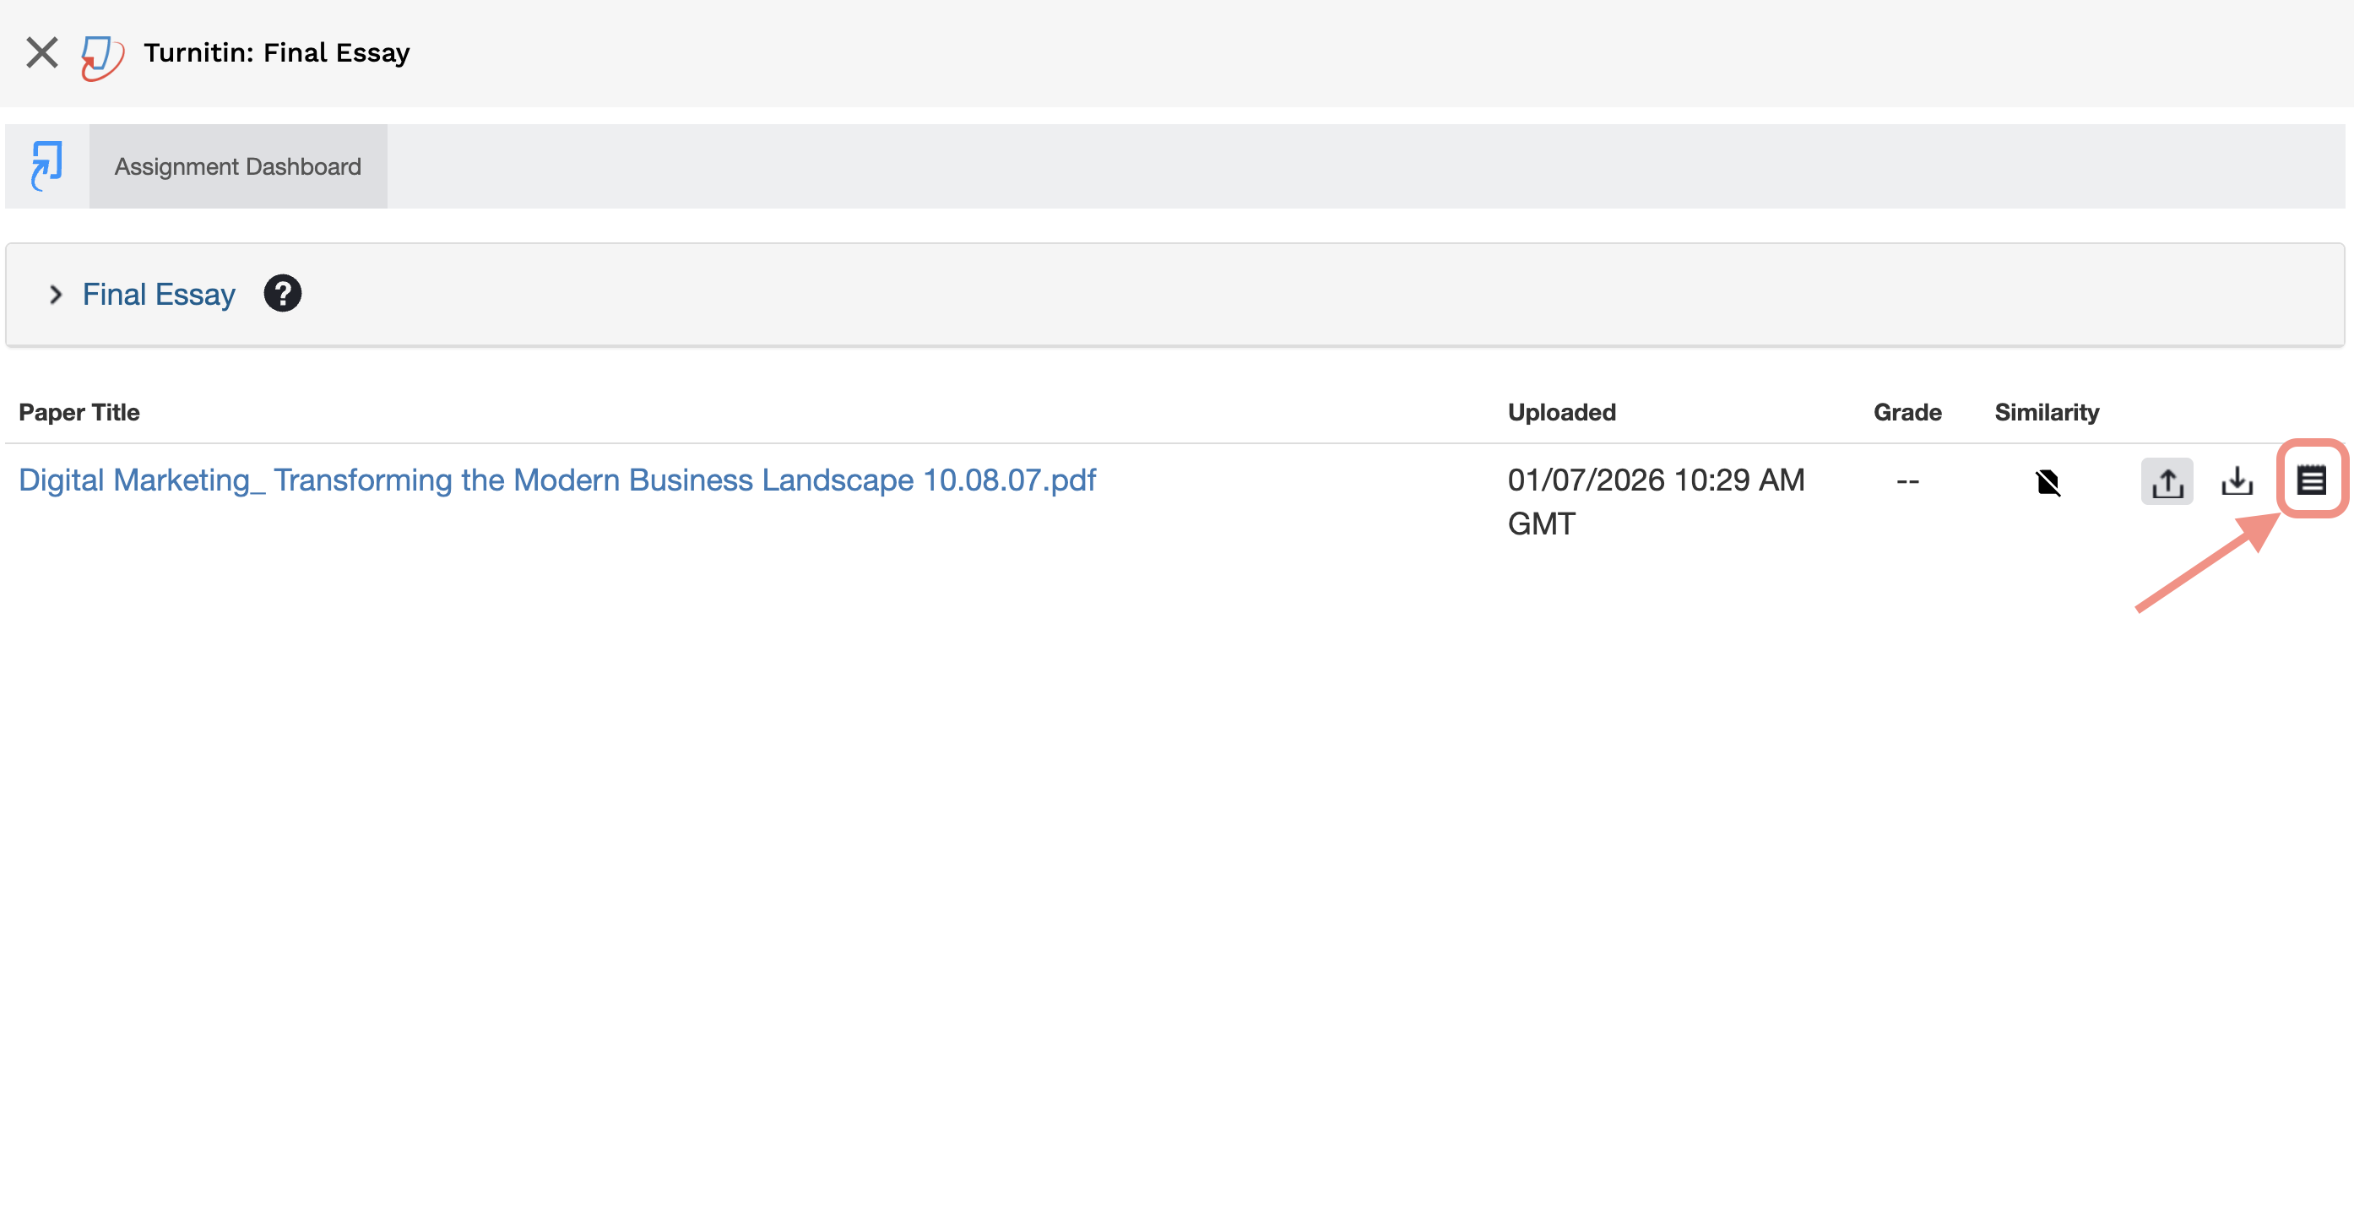Open the digital receipt icon
2354x1226 pixels.
tap(2312, 480)
